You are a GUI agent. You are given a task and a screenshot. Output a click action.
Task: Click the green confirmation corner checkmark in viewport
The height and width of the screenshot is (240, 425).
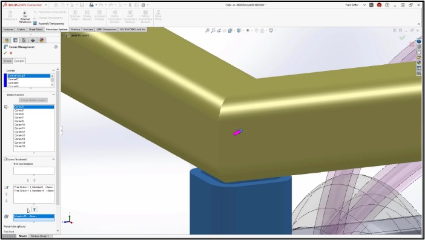(402, 38)
